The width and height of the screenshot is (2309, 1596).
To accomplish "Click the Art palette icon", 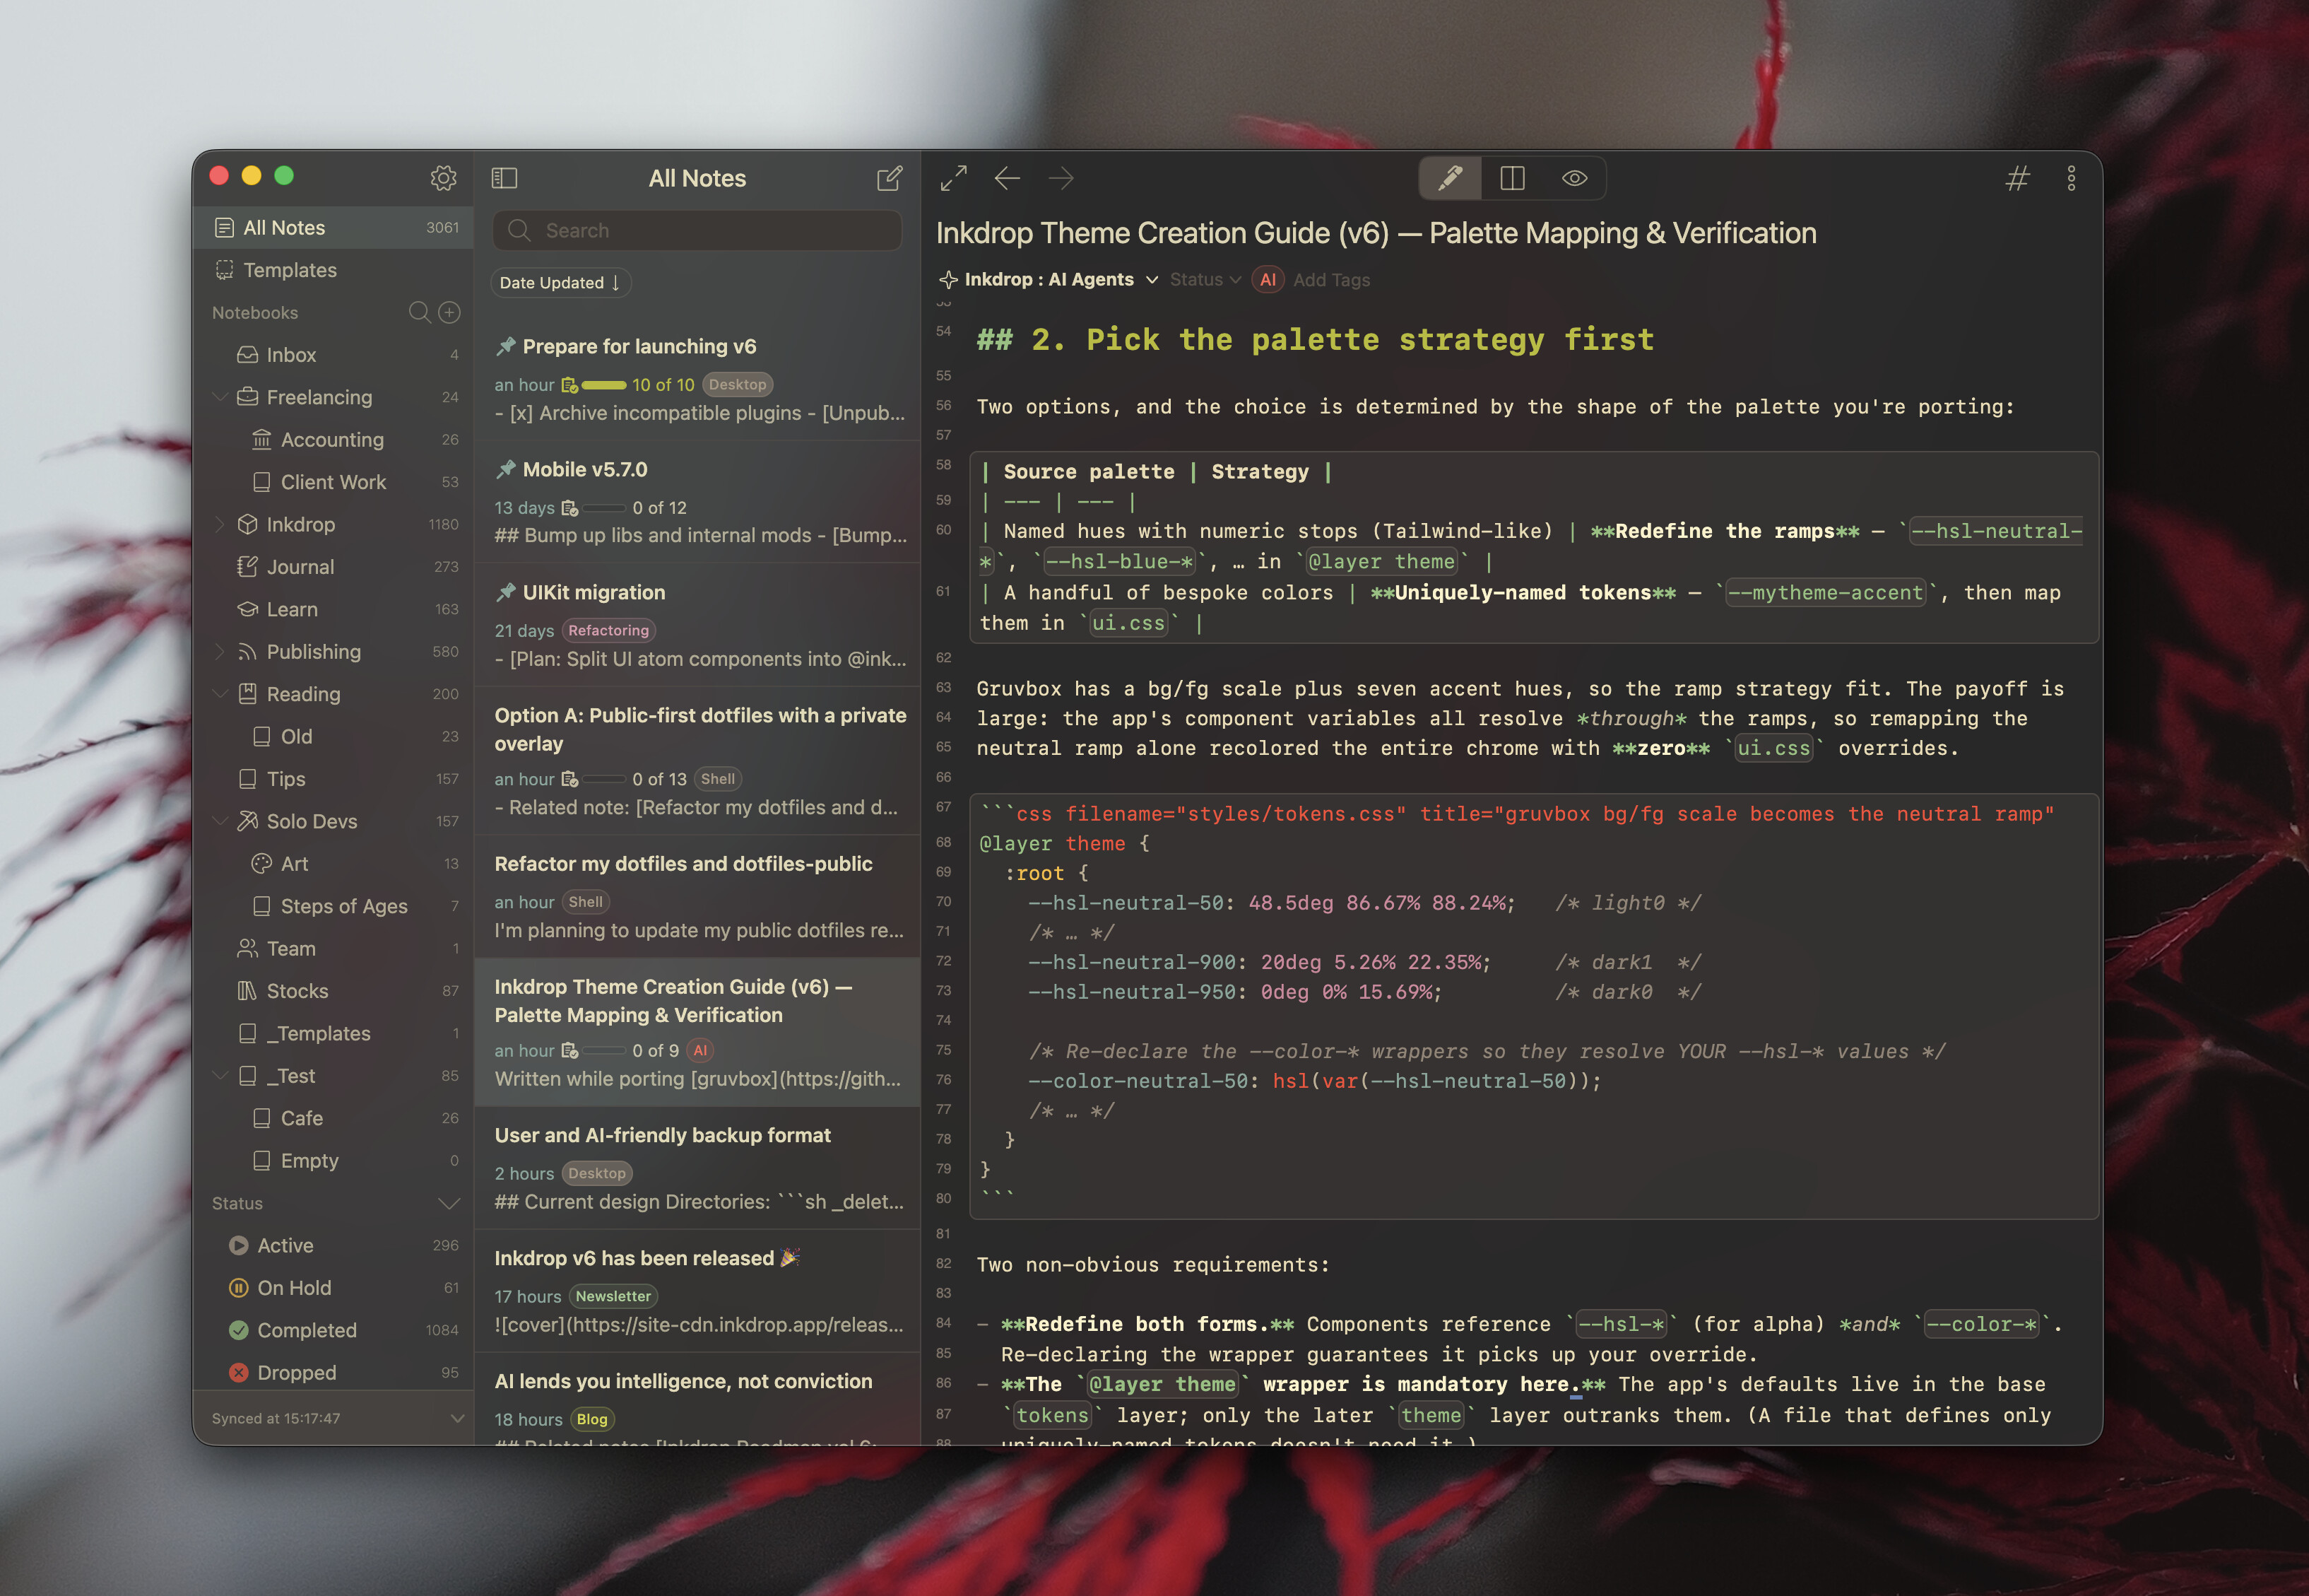I will click(262, 864).
